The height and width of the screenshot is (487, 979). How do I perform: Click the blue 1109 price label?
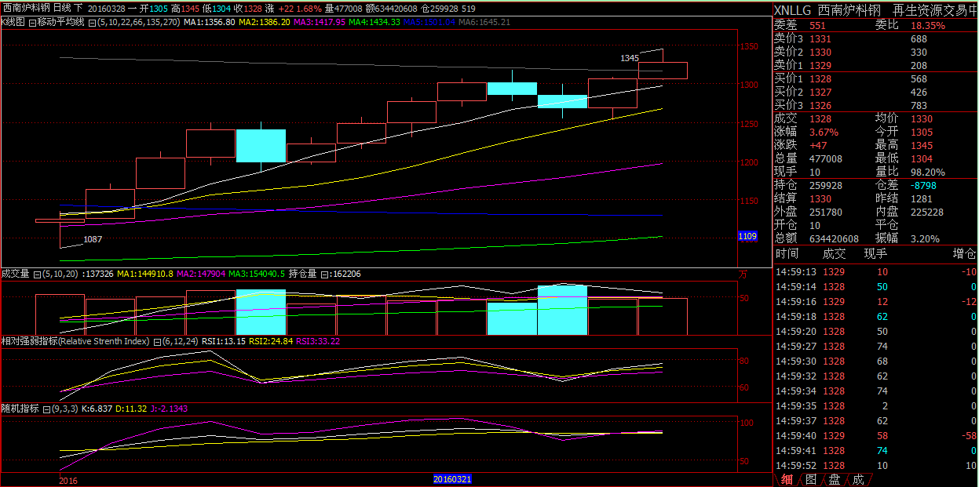coord(747,236)
